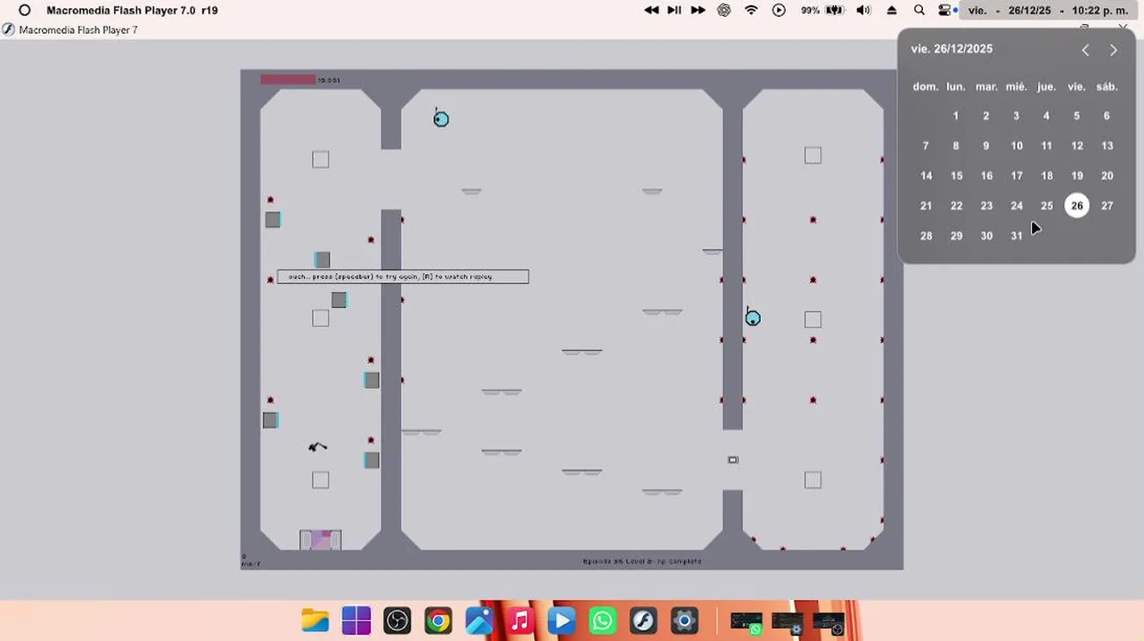Viewport: 1144px width, 641px height.
Task: Launch Google Chrome from the dock
Action: point(437,621)
